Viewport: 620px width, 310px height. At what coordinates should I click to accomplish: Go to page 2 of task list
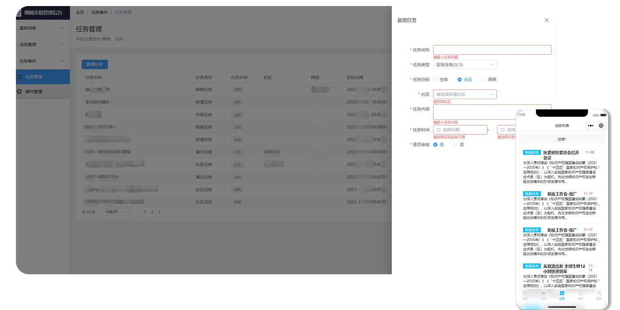pos(152,212)
